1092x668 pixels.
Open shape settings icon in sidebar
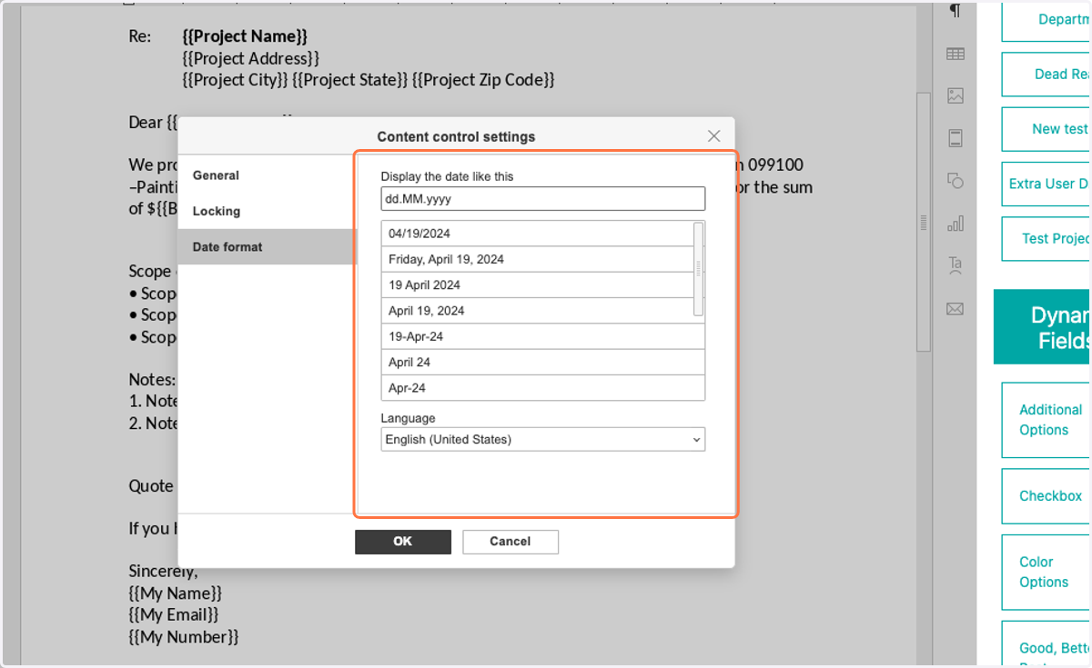tap(955, 181)
